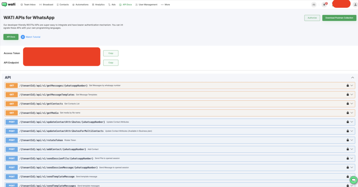Open the More menu in navigation
358x187 pixels.
[165, 5]
